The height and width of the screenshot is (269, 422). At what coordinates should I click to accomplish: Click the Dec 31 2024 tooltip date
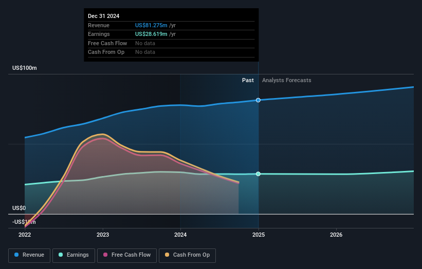tap(104, 16)
